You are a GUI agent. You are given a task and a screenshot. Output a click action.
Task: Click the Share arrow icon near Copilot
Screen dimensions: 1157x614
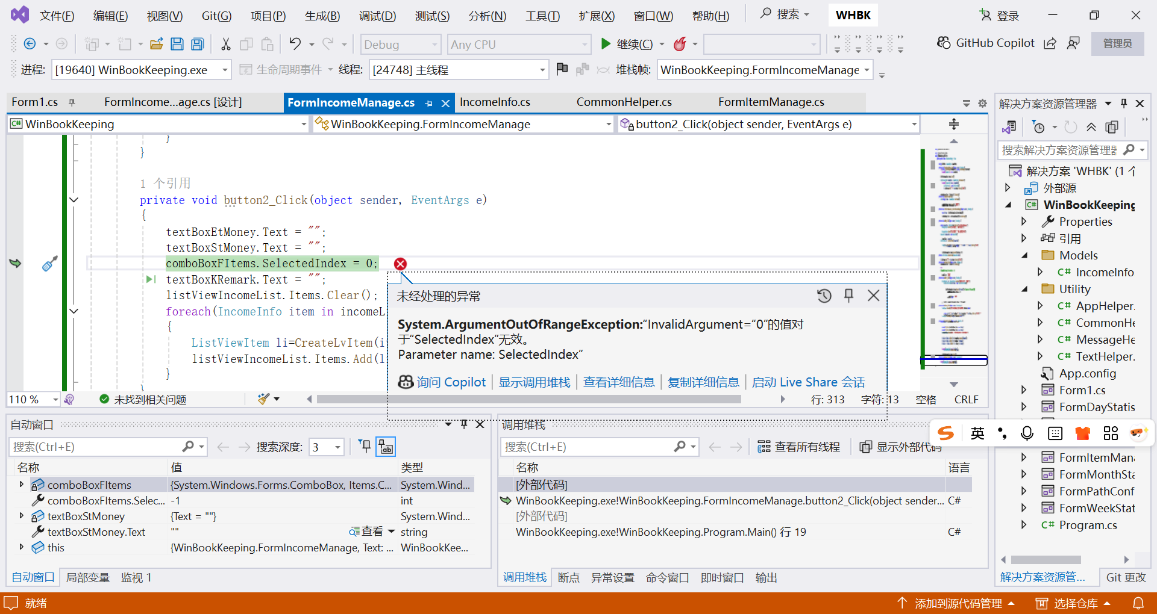tap(1050, 43)
